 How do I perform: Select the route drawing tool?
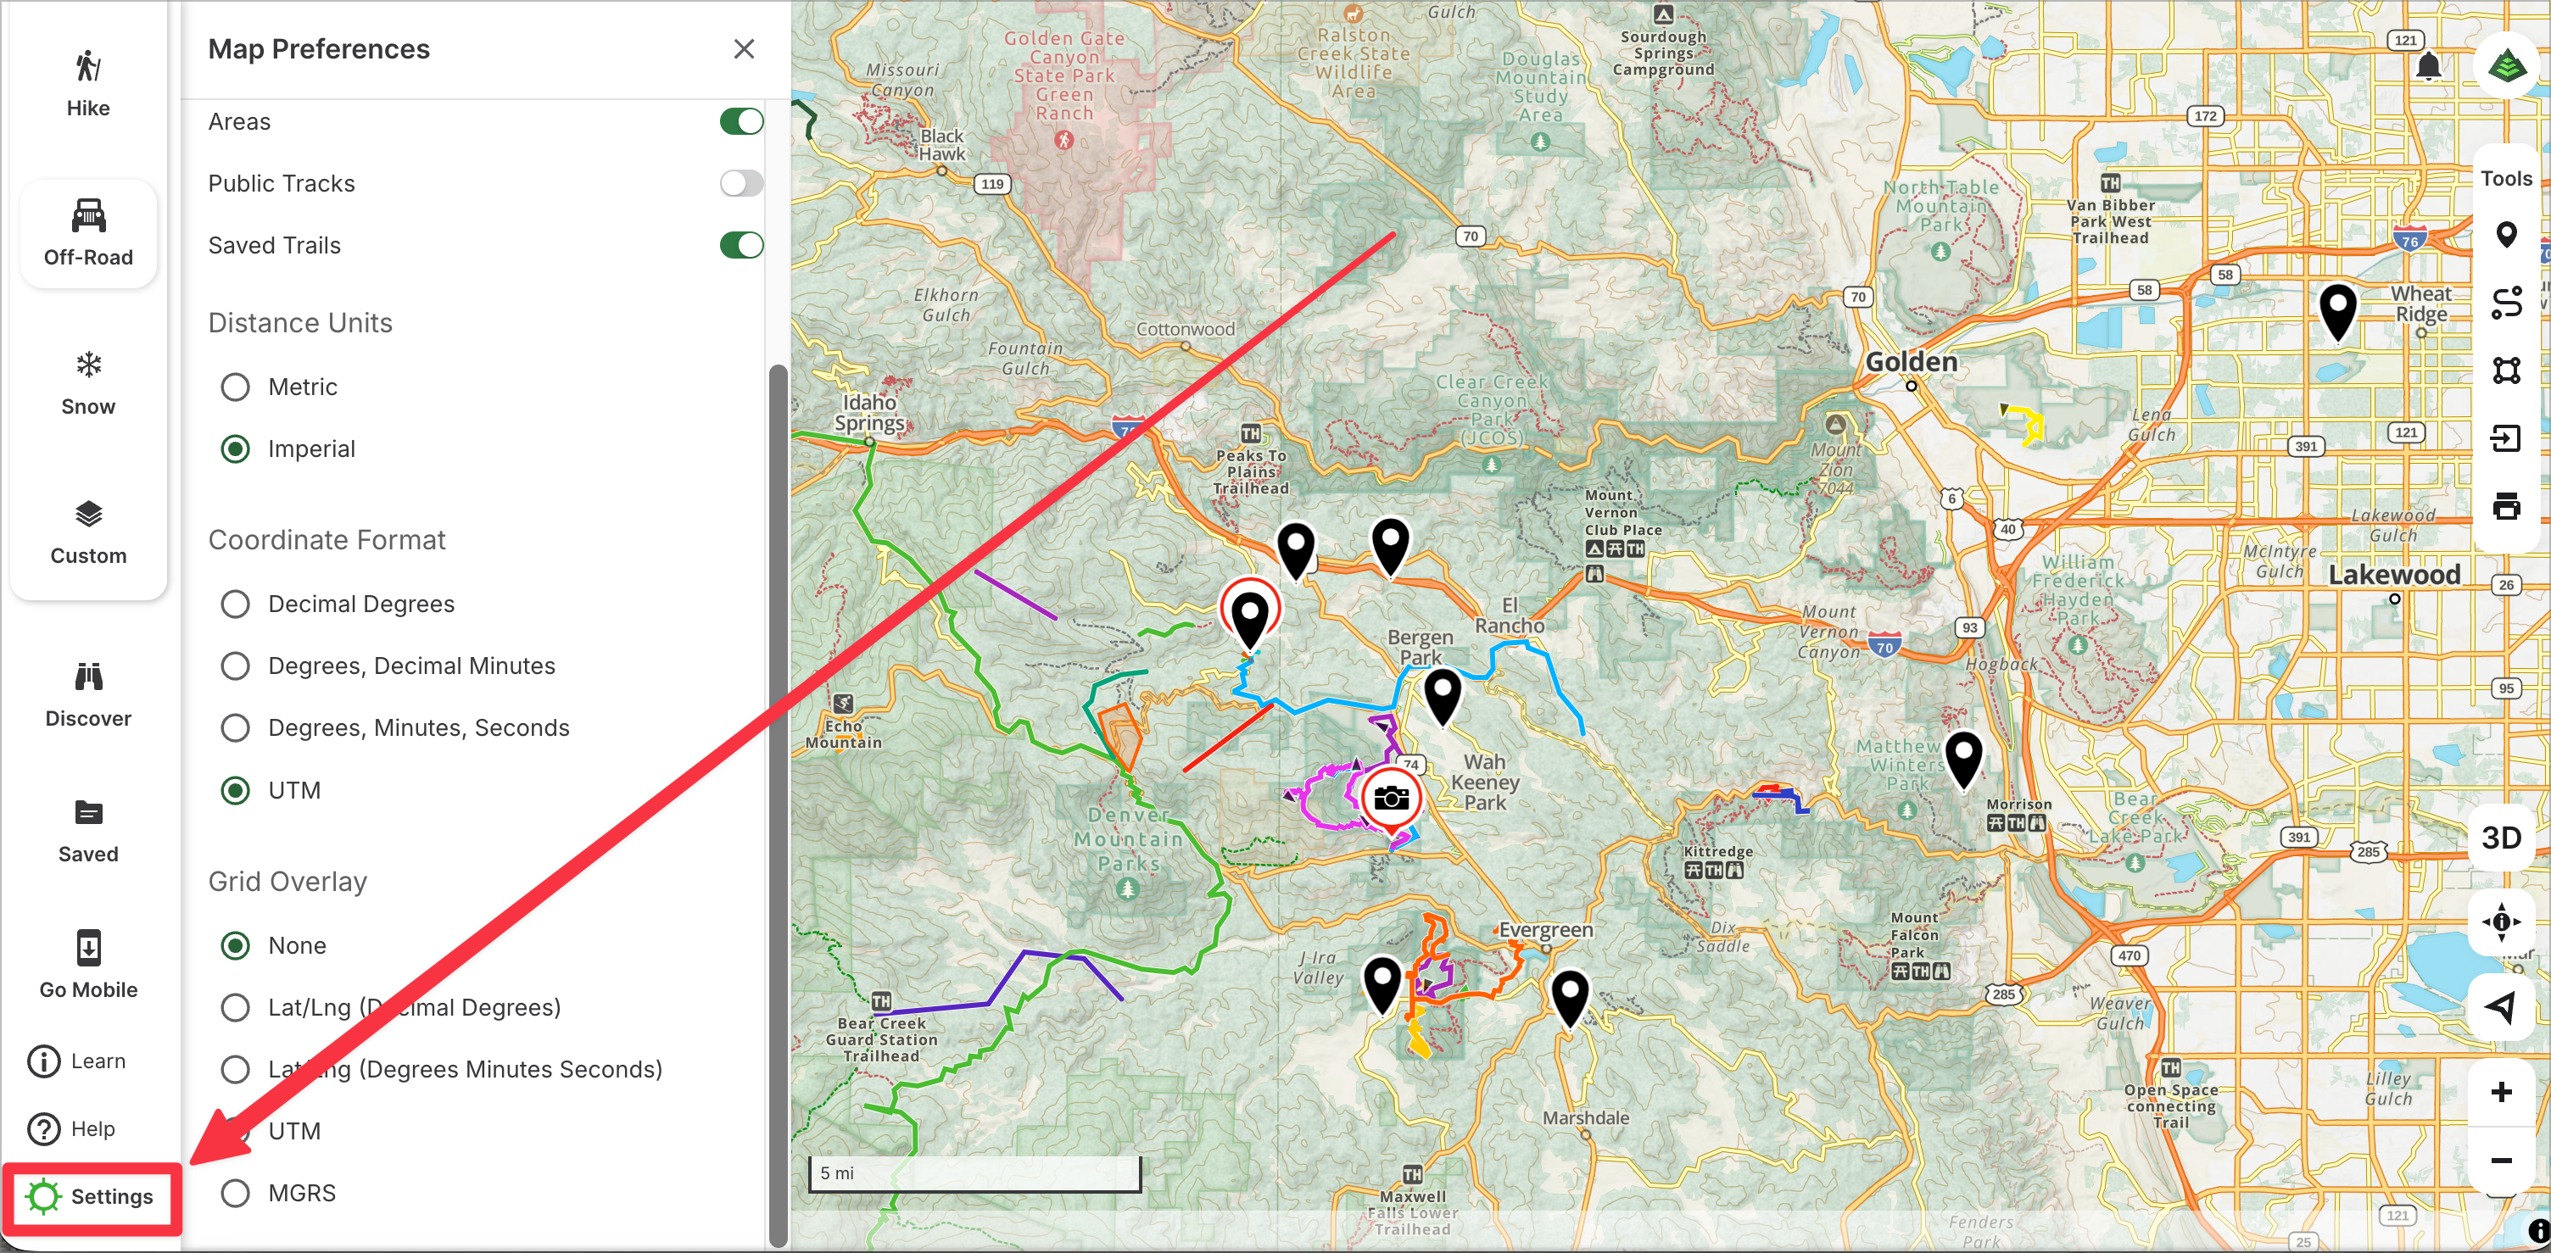pyautogui.click(x=2505, y=302)
